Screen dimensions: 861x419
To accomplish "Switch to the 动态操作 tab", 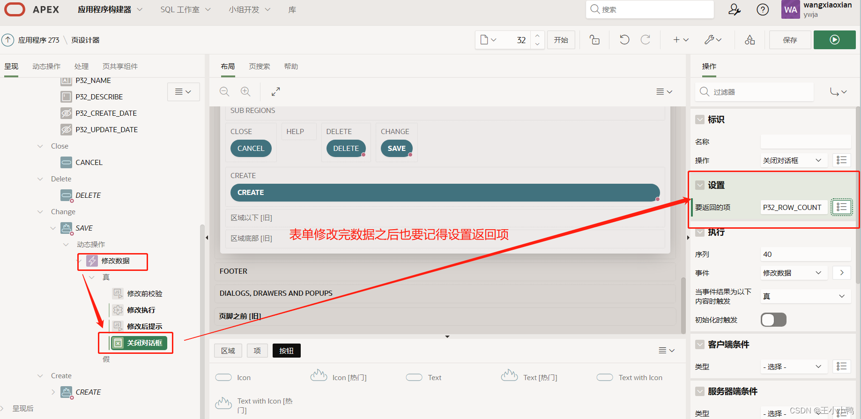I will tap(46, 67).
